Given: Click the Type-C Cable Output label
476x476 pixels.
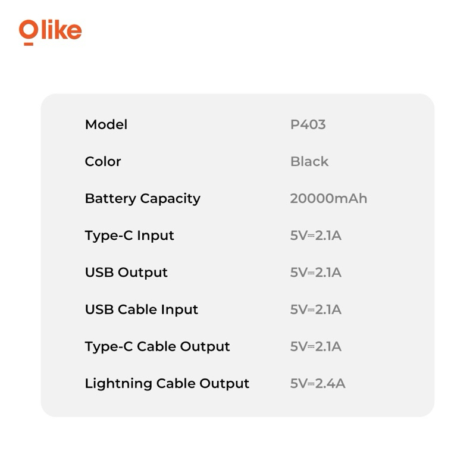Looking at the screenshot, I should tap(157, 347).
